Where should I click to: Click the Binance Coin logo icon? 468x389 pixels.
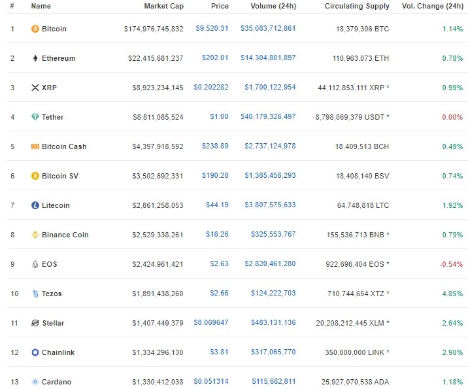[x=35, y=235]
